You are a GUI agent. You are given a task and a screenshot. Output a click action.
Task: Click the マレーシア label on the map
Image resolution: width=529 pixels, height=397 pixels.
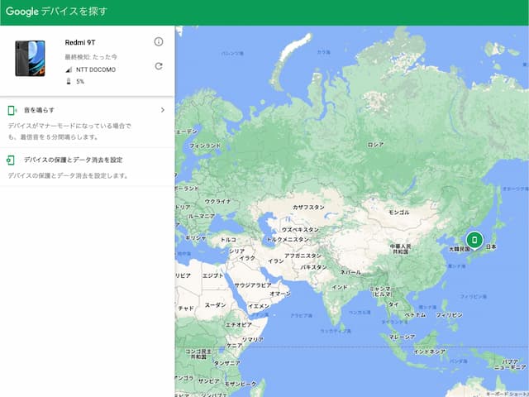(403, 337)
